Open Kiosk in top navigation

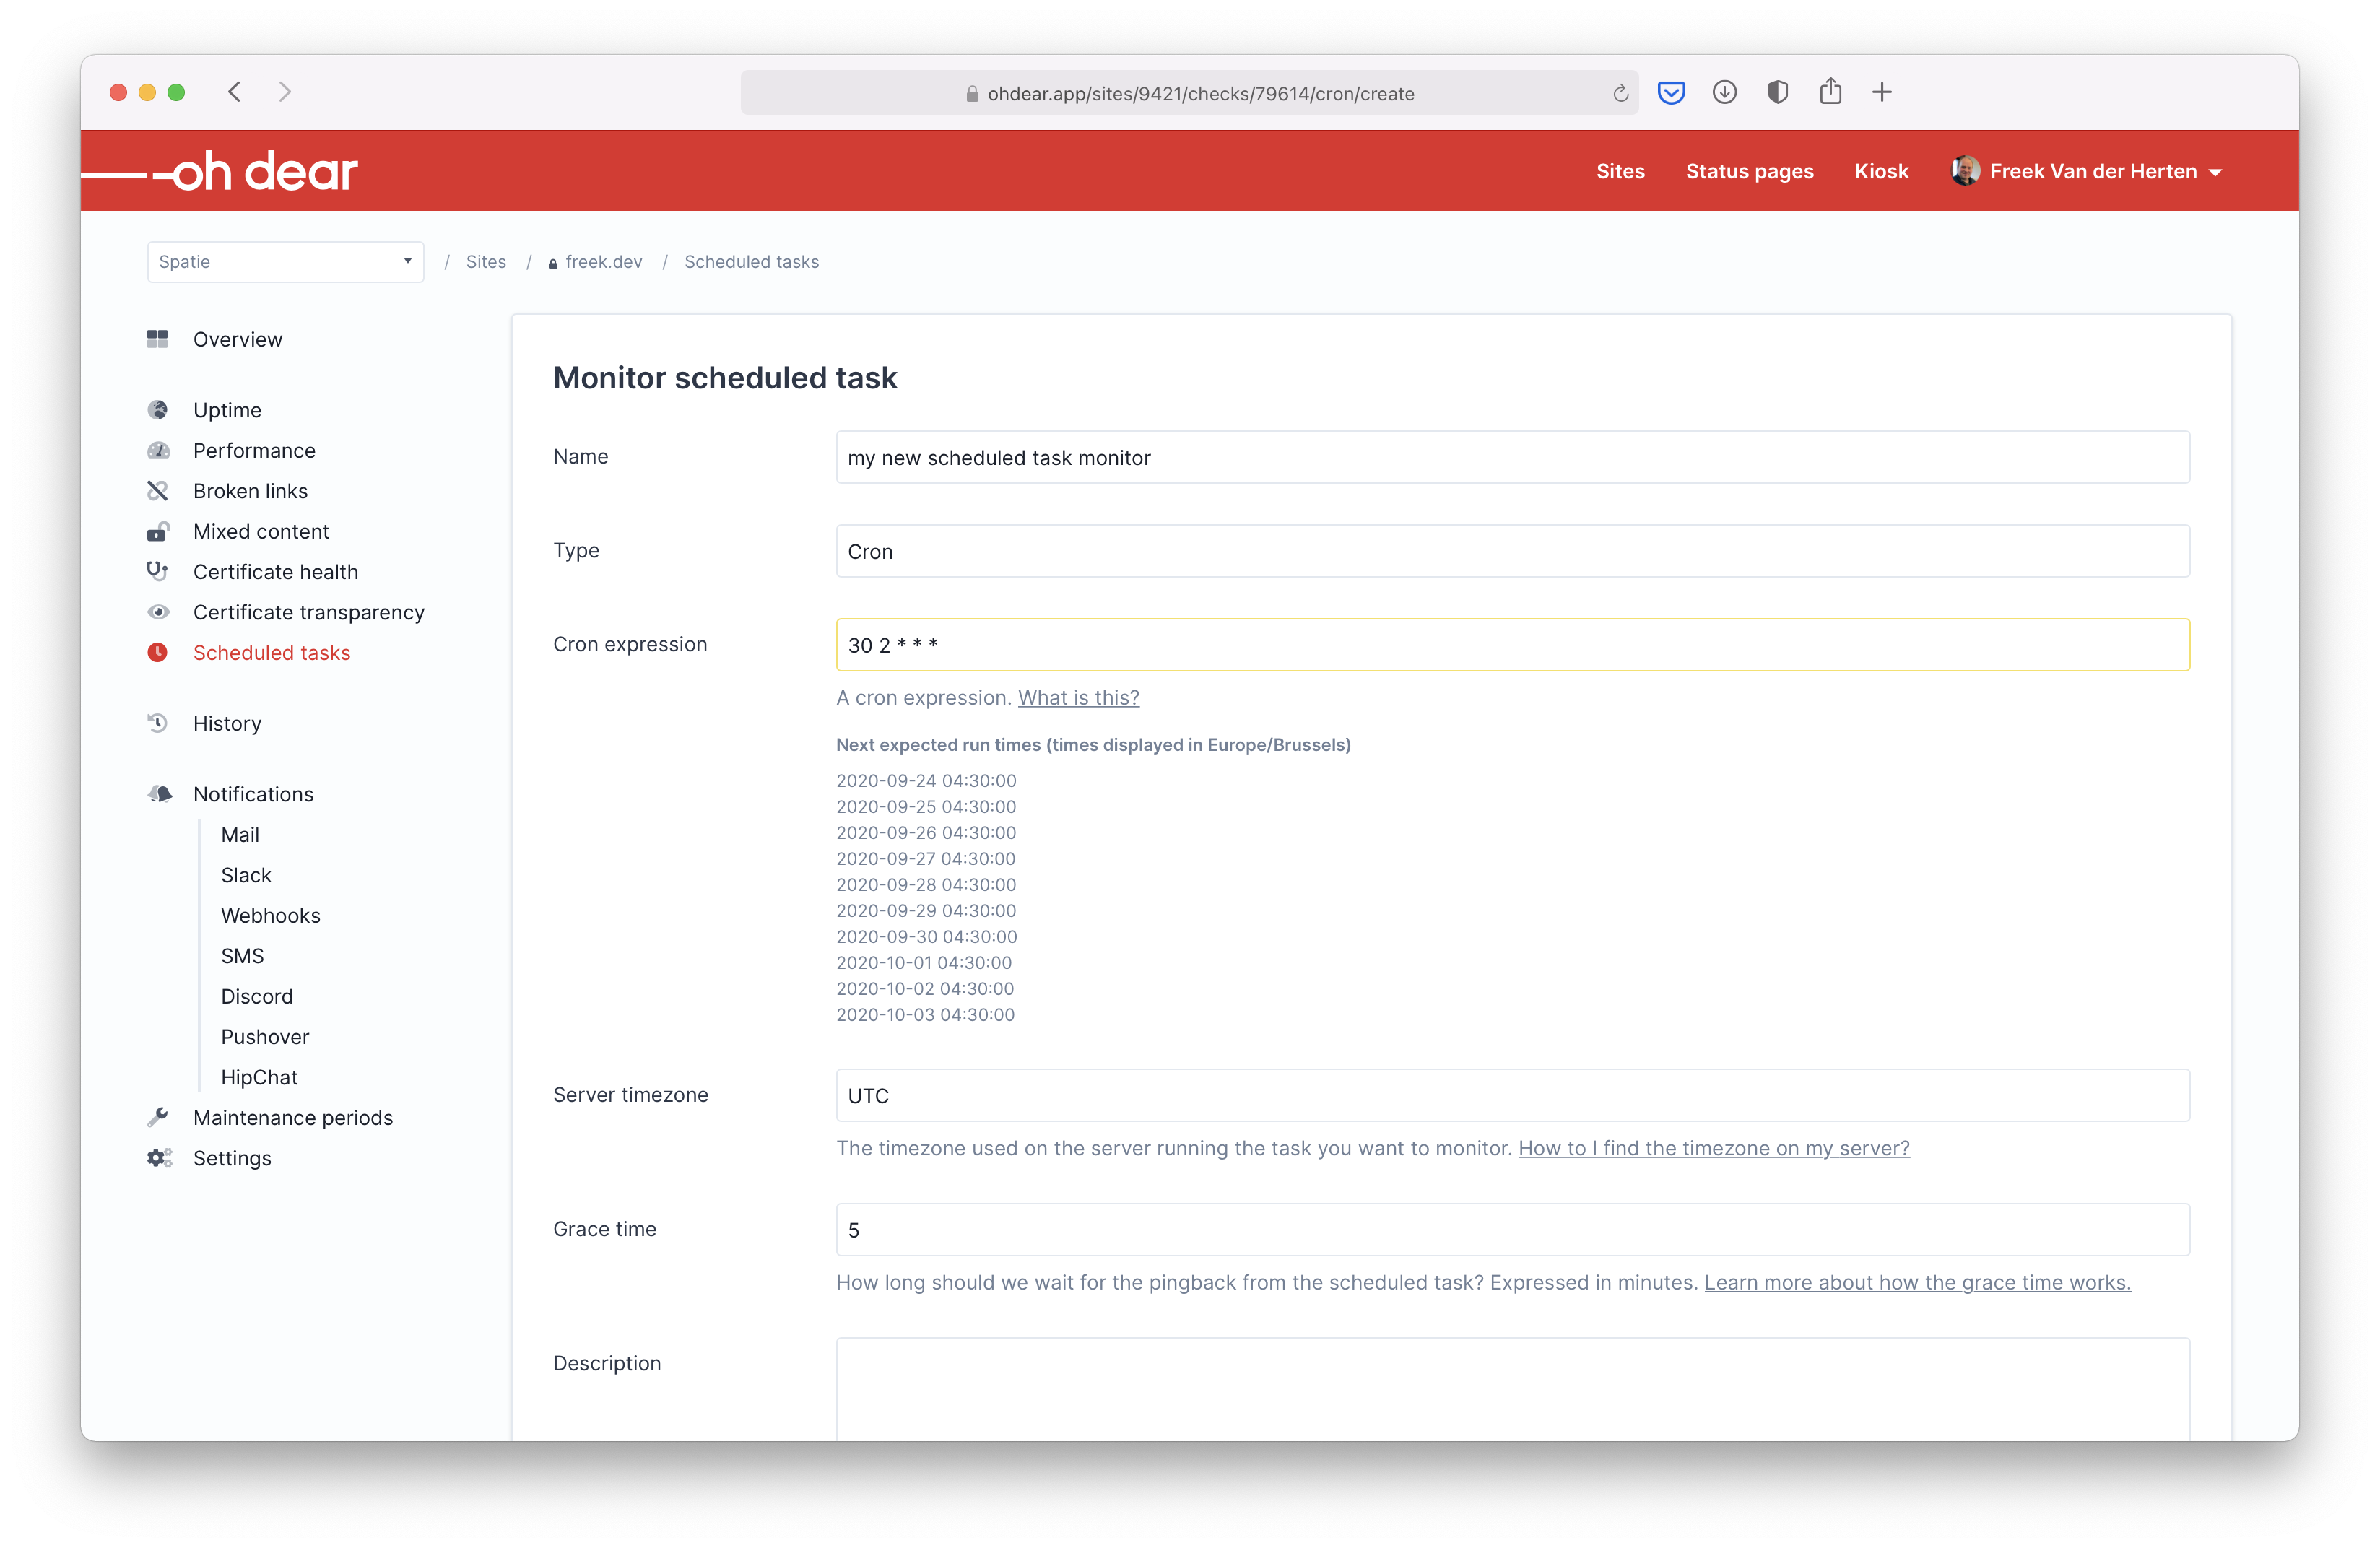click(1881, 171)
